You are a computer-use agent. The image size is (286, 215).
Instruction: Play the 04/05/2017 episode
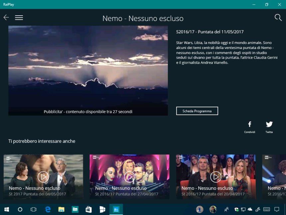[43, 177]
